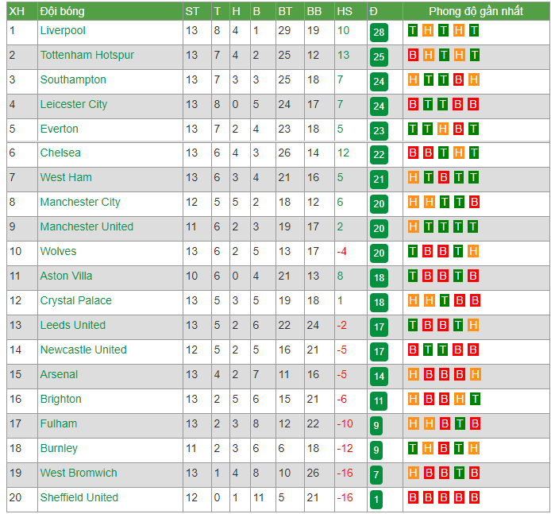Open the Liverpool team link
551x514 pixels.
click(63, 31)
